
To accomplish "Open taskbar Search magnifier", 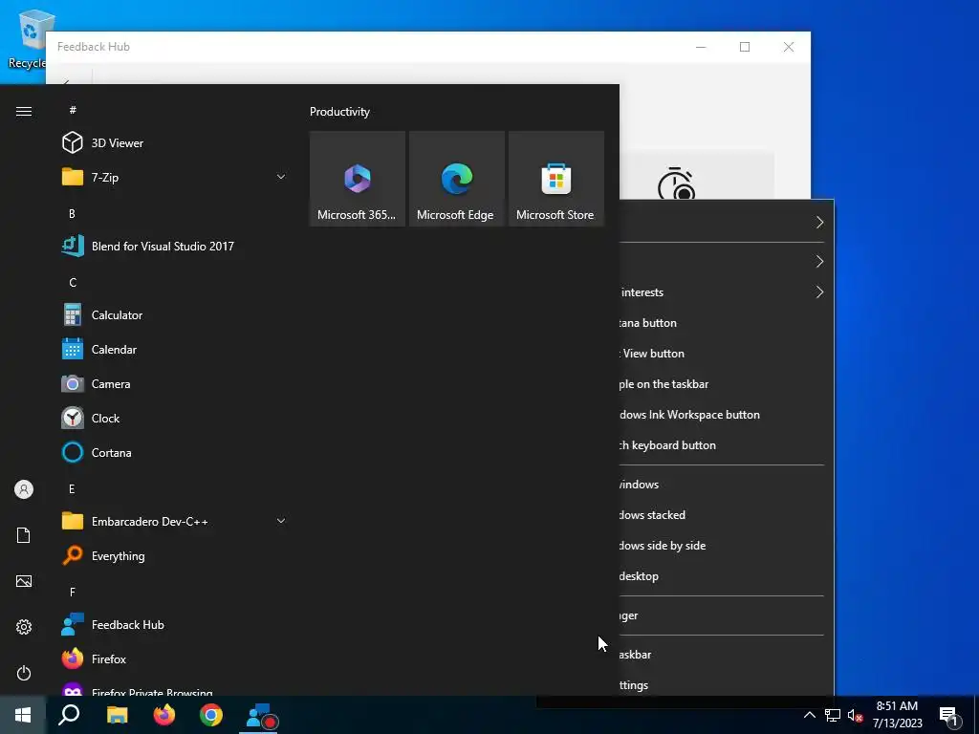I will [x=69, y=715].
